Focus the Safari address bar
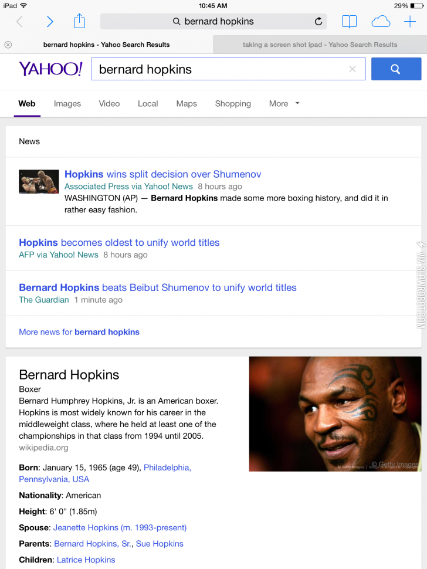427x569 pixels. [x=213, y=22]
